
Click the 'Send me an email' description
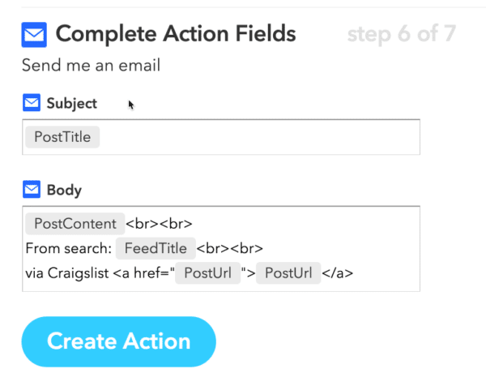[91, 66]
